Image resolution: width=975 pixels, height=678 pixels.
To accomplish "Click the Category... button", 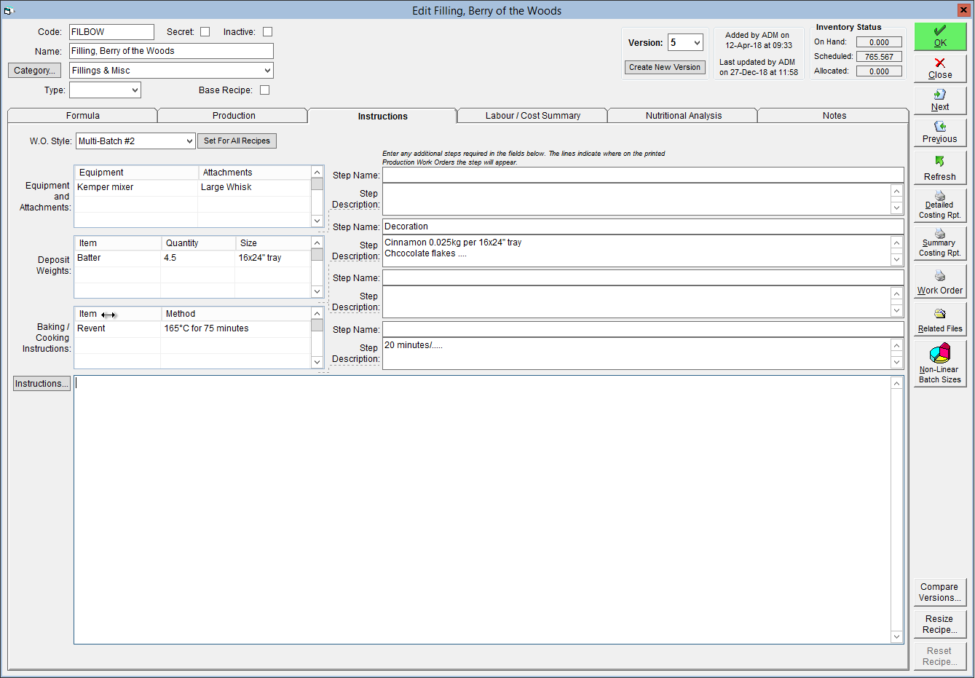I will point(35,71).
